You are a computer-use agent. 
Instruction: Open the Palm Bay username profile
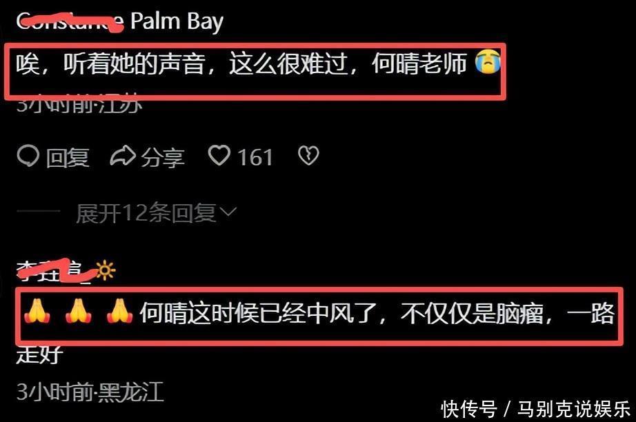click(120, 21)
